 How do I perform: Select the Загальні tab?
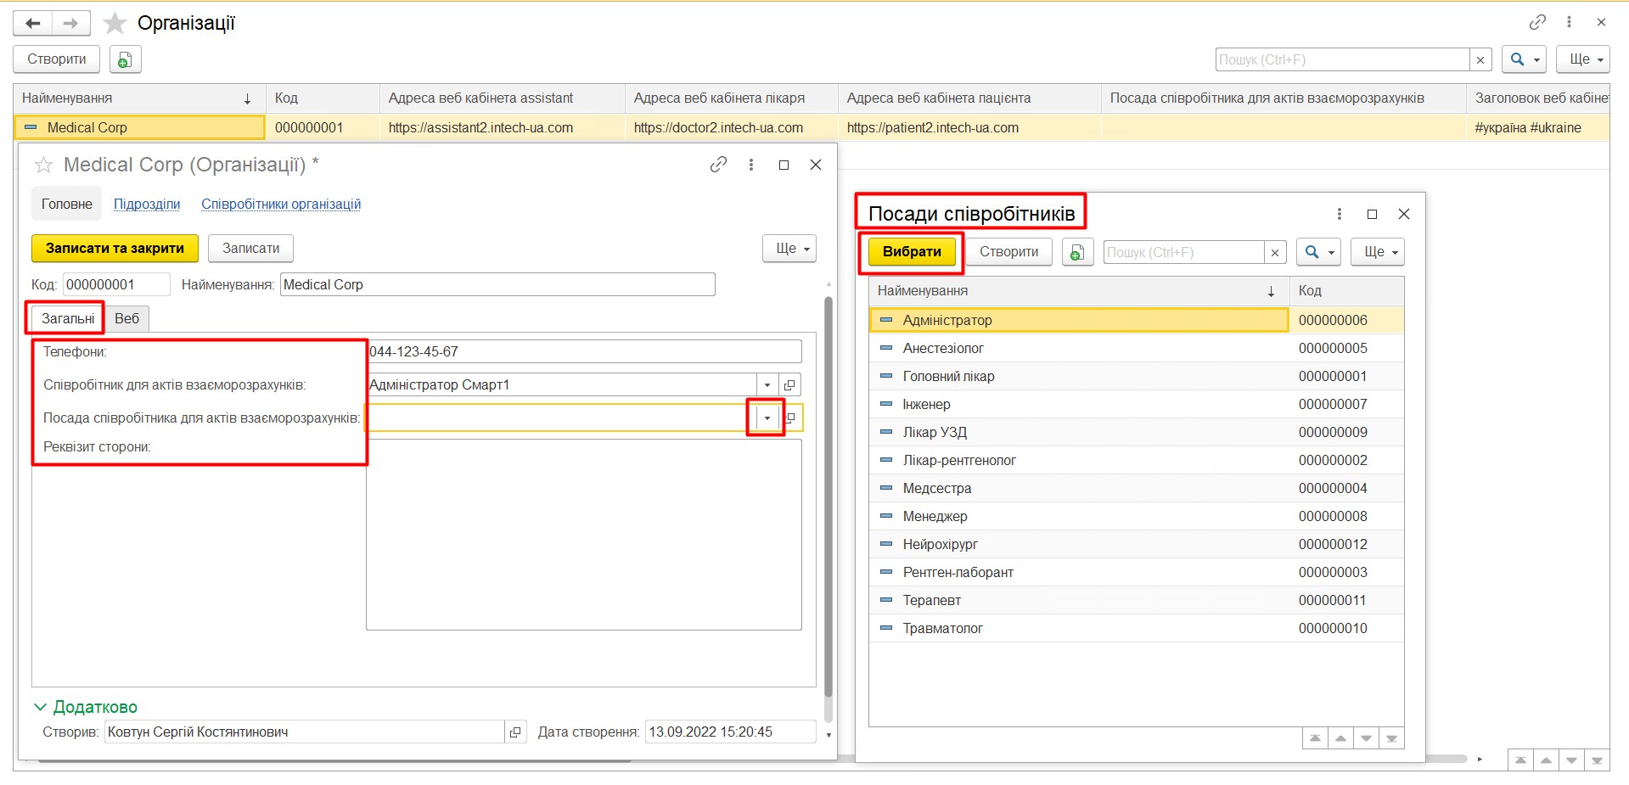(x=68, y=318)
